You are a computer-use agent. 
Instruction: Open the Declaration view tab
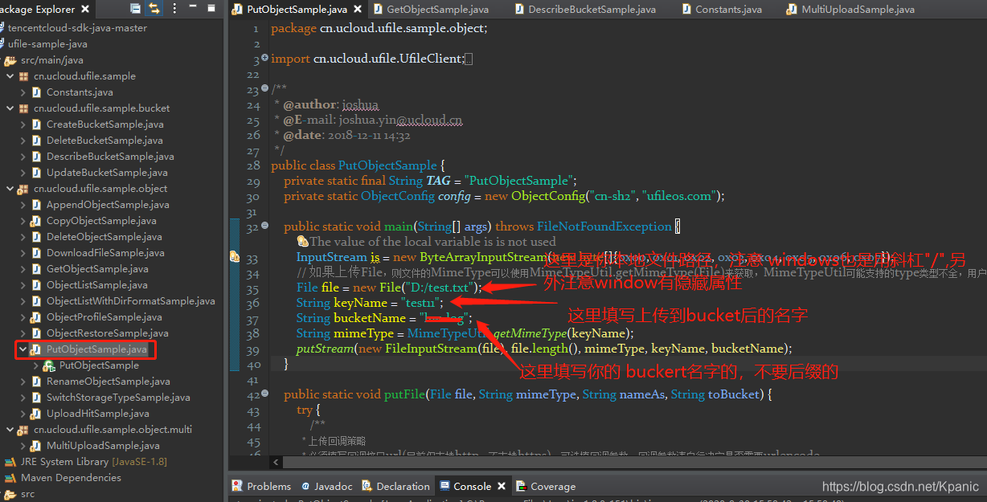pyautogui.click(x=396, y=486)
